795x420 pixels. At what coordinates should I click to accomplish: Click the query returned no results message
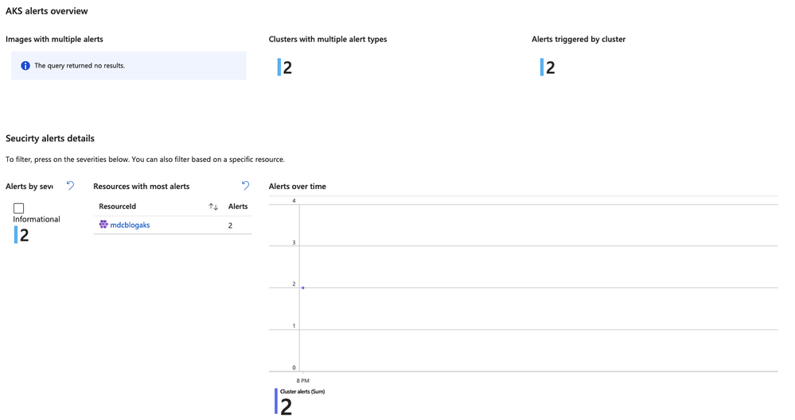[80, 66]
